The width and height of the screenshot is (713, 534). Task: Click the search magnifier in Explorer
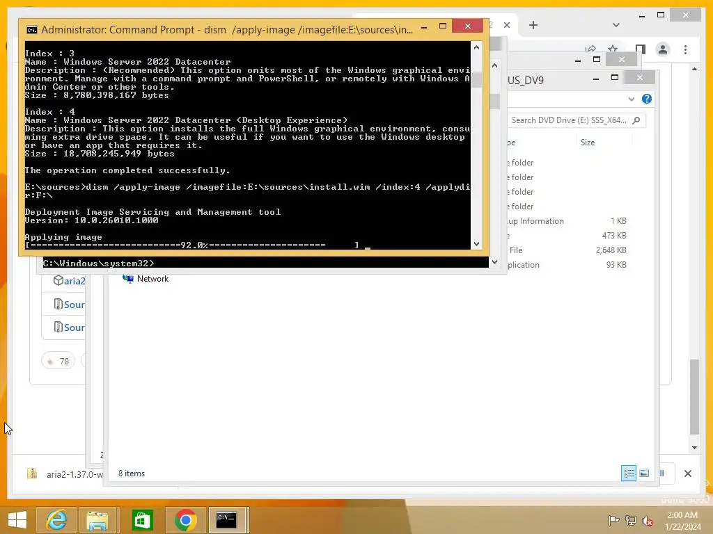[636, 120]
